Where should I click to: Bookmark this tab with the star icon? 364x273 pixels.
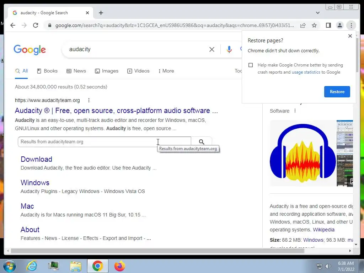[314, 25]
